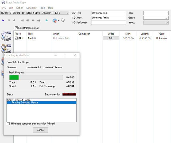Image resolution: width=171 pixels, height=143 pixels.
Task: Click the CD Artist input field
Action: [x=108, y=18]
